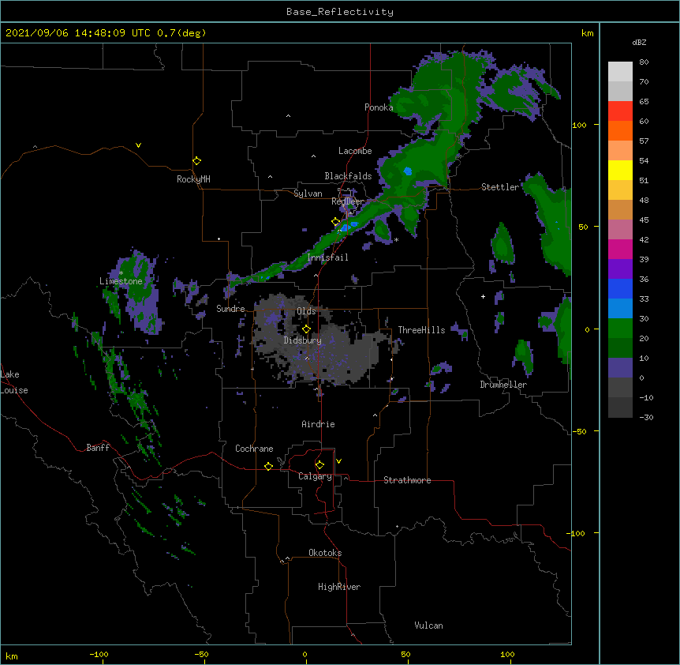The height and width of the screenshot is (665, 680).
Task: Click the Ponoka city label
Action: tap(379, 107)
